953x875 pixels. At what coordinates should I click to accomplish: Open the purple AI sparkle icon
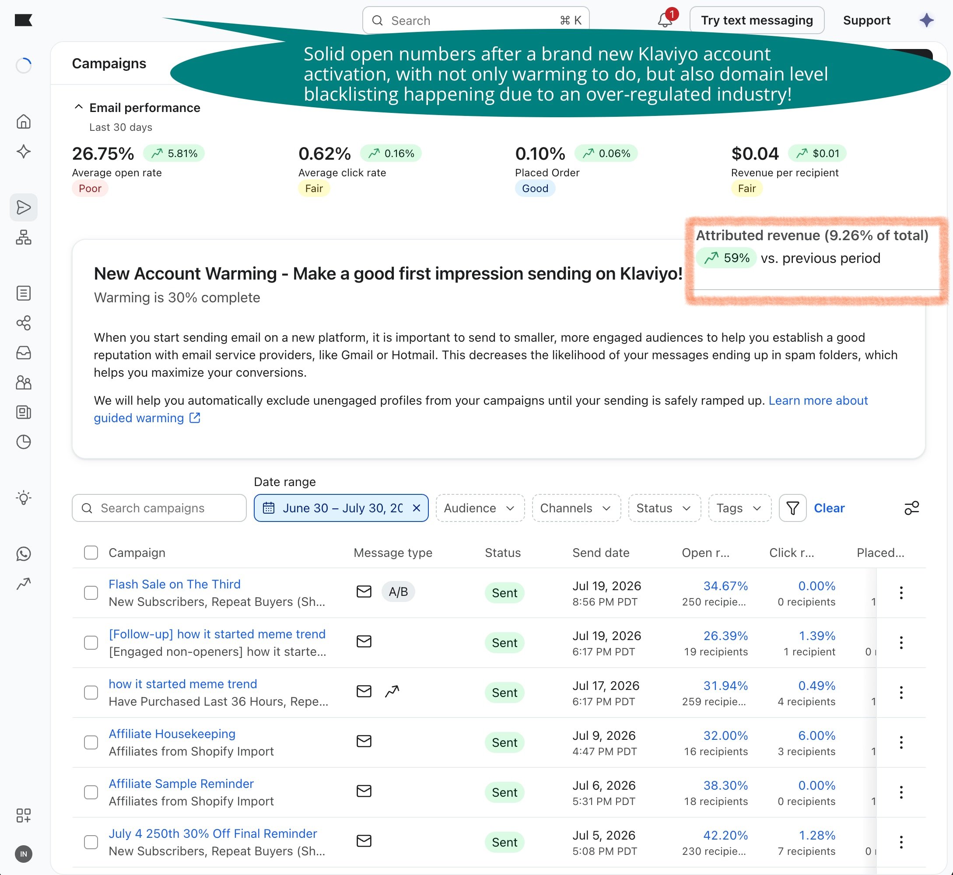[926, 20]
